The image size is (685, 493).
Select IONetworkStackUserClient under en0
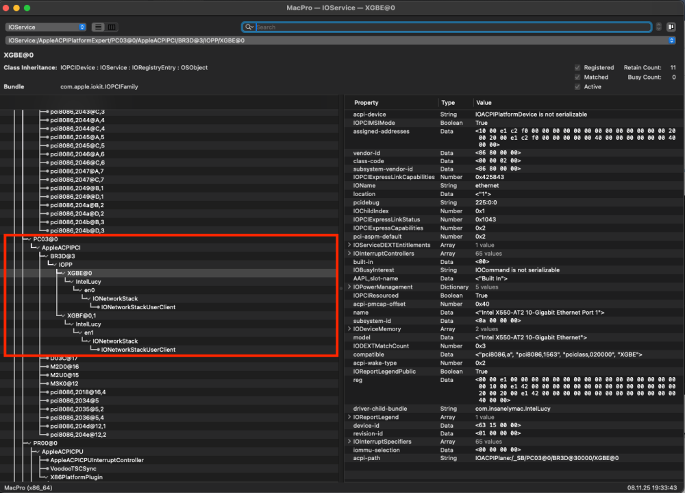pyautogui.click(x=138, y=307)
